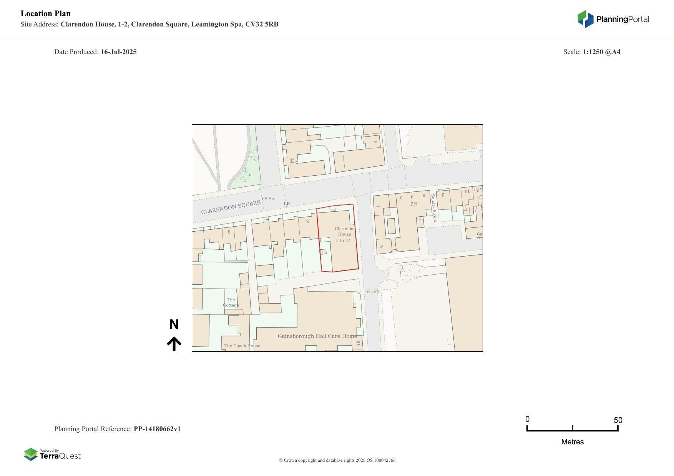The image size is (674, 476).
Task: Click the CLARENDON SQUARE street name
Action: tap(231, 207)
